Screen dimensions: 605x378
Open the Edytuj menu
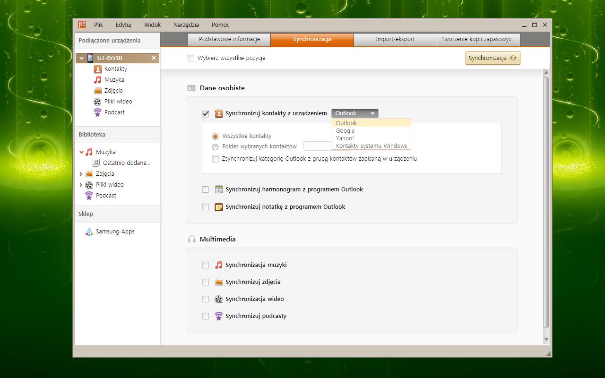(x=123, y=25)
